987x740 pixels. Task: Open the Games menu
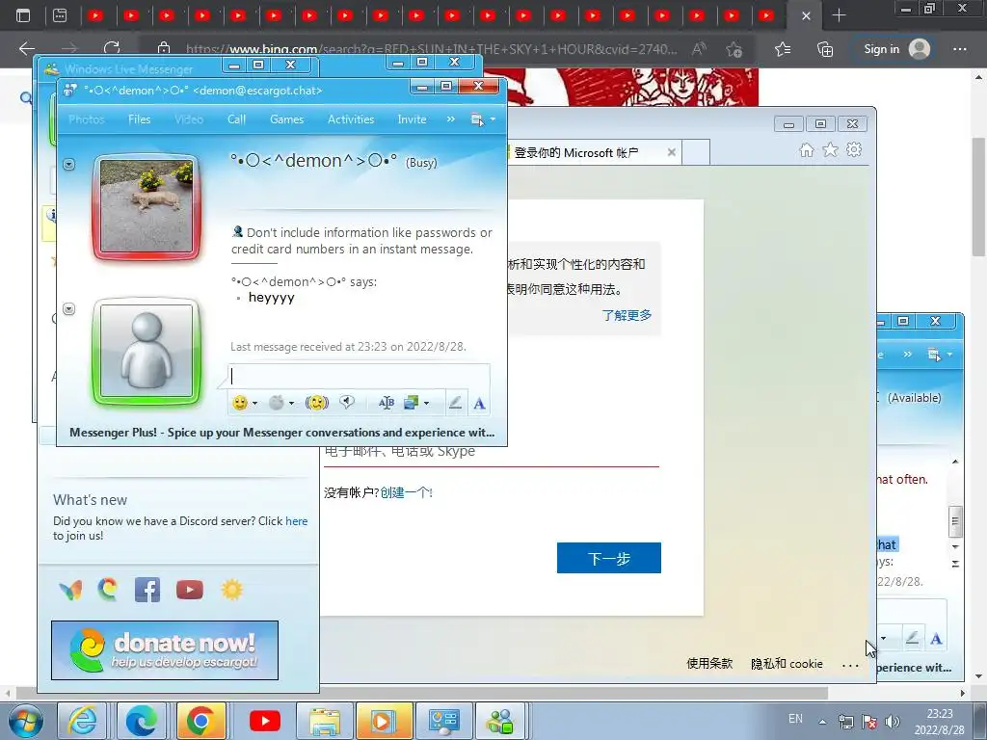point(286,119)
